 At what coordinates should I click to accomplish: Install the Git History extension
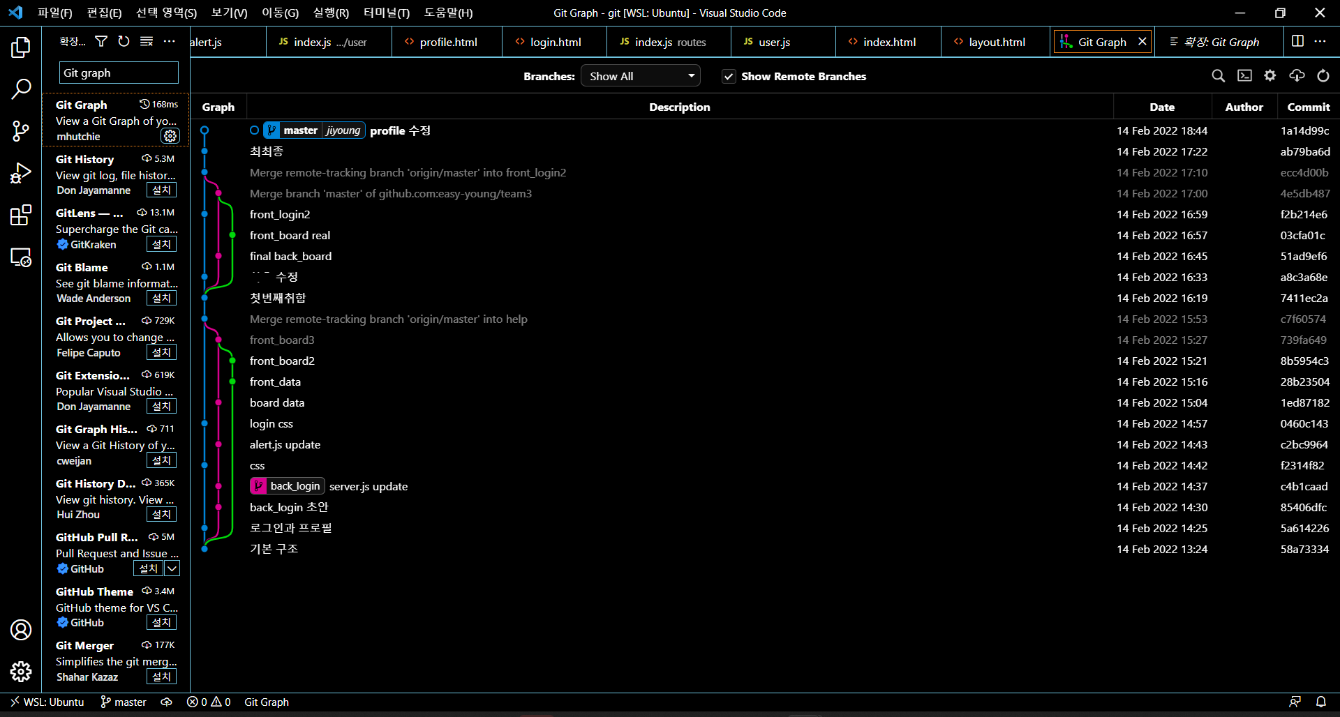tap(161, 190)
